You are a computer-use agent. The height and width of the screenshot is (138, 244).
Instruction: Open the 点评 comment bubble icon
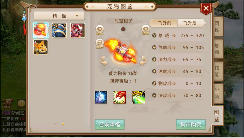(99, 44)
